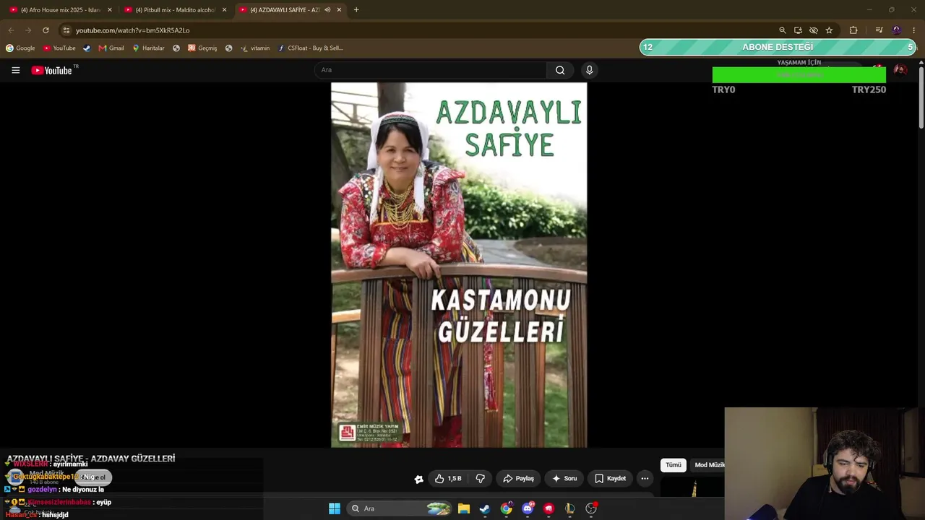This screenshot has height=520, width=925.
Task: Open the YouTube bookmark
Action: (x=59, y=48)
